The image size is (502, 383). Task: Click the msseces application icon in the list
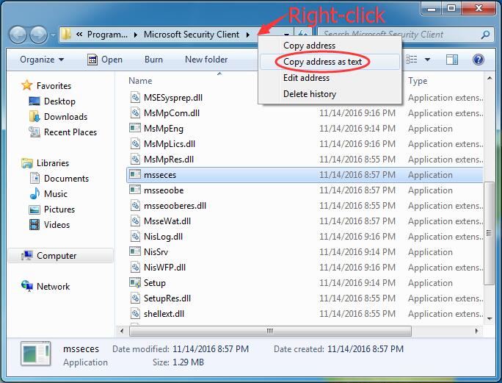[x=135, y=174]
